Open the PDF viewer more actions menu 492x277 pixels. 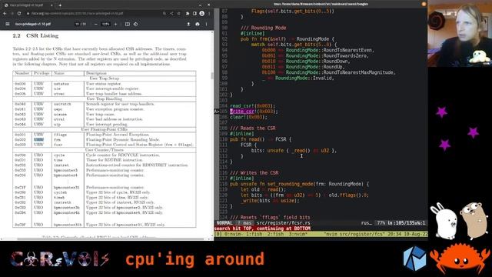[207, 24]
